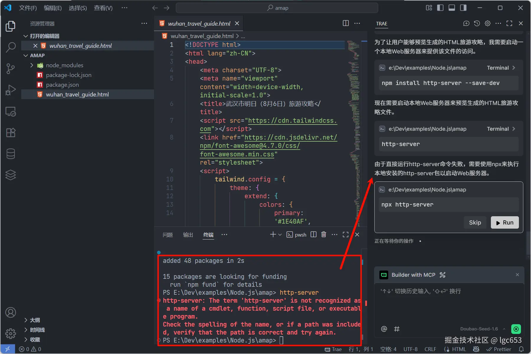Open package-lock.json in the file tree
Image resolution: width=531 pixels, height=354 pixels.
click(68, 75)
